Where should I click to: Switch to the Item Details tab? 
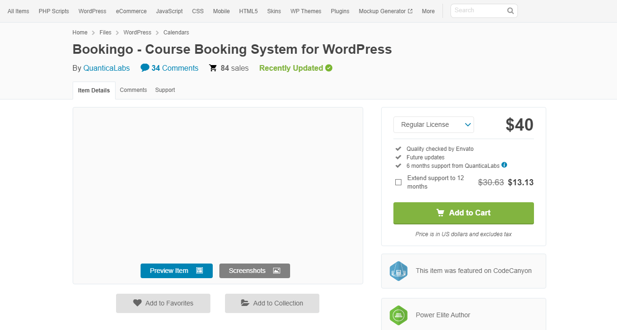(94, 91)
